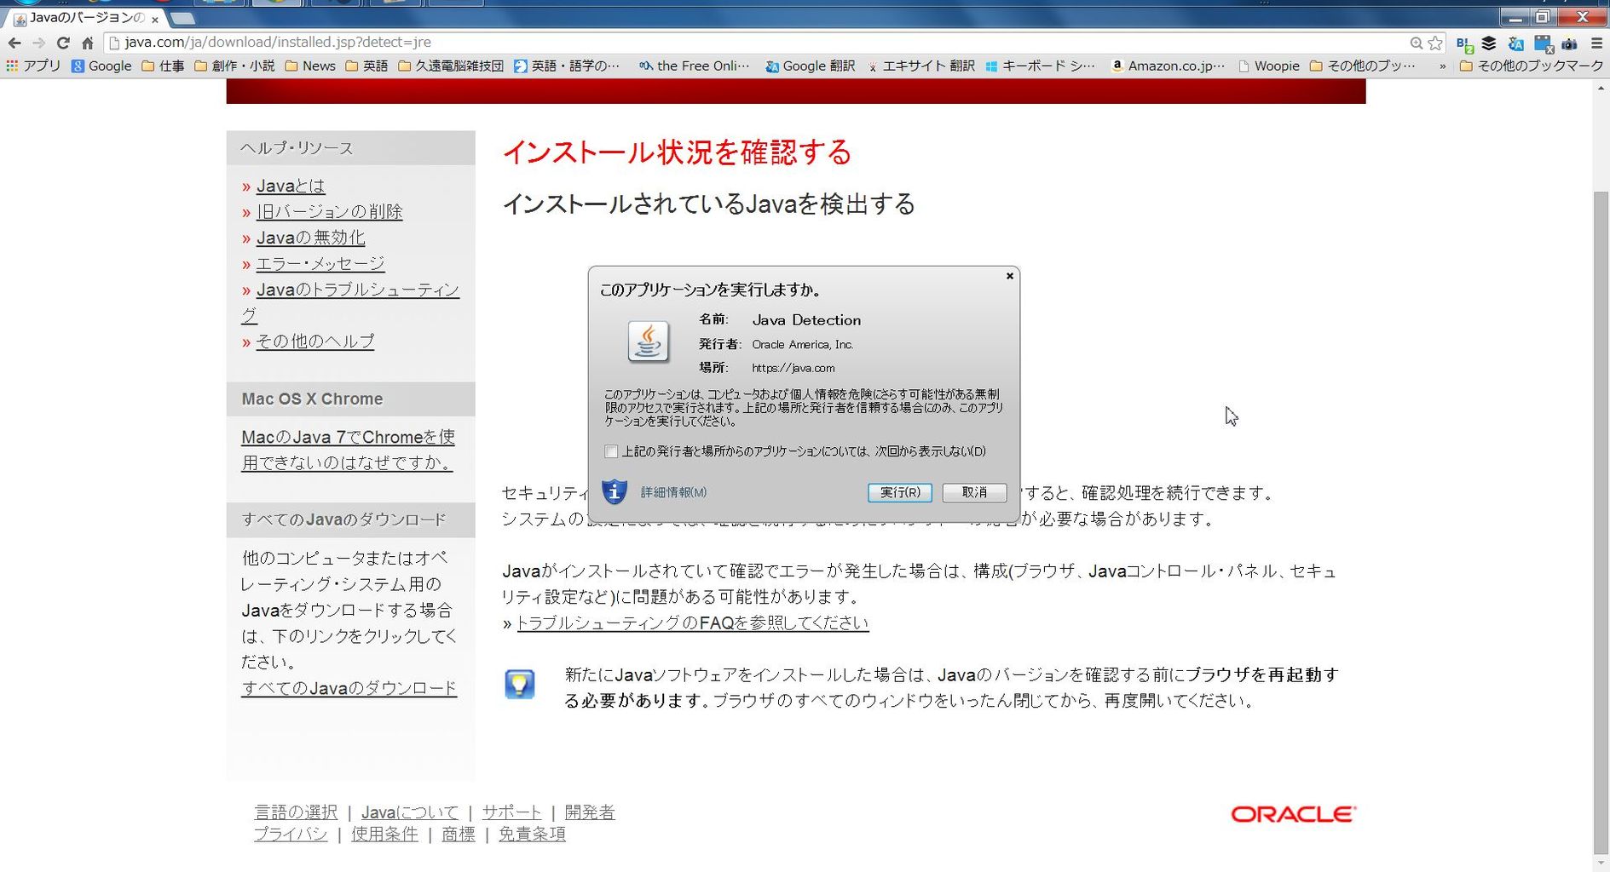Viewport: 1610px width, 872px height.
Task: Open 商標 footer link
Action: click(459, 835)
